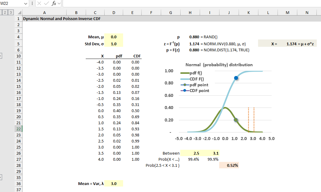Collapse the lower row group near row 35
Screen dimensions: 321x192
tap(1, 177)
